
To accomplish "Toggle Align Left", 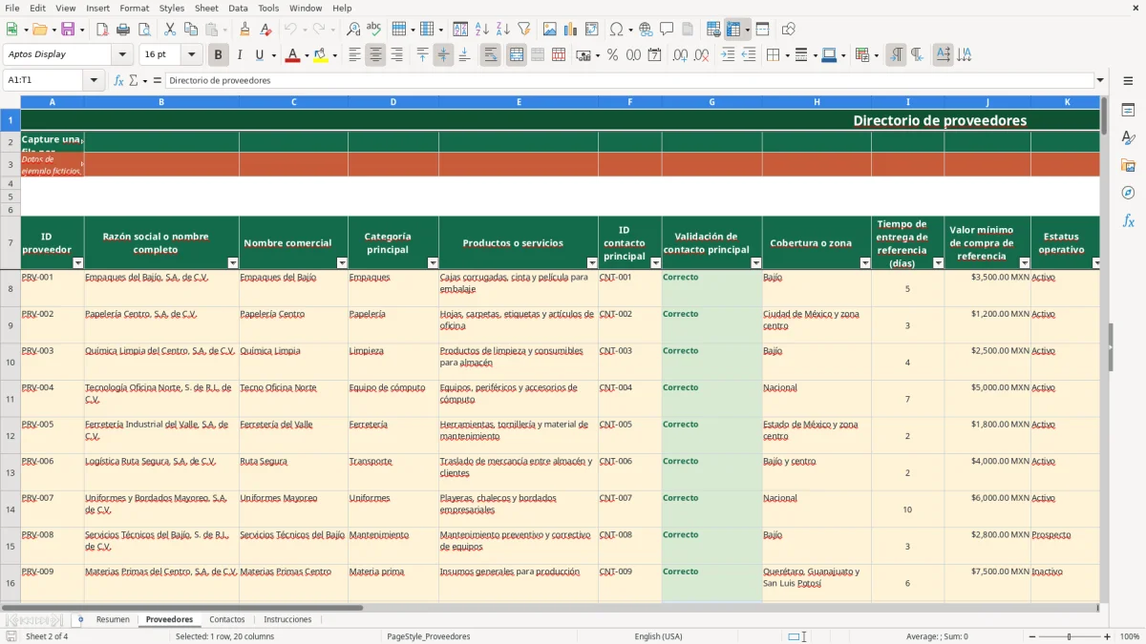I will [354, 55].
